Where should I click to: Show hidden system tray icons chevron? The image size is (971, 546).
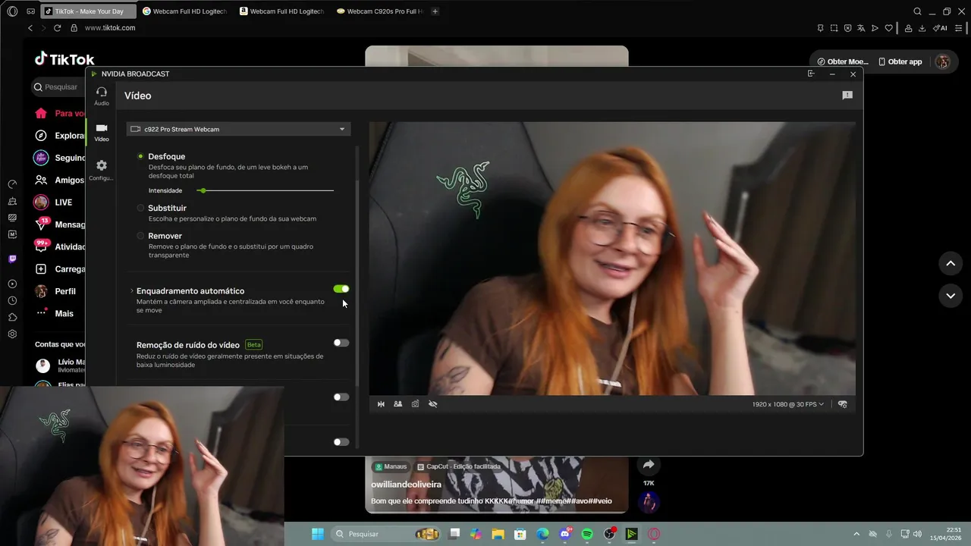(x=856, y=534)
